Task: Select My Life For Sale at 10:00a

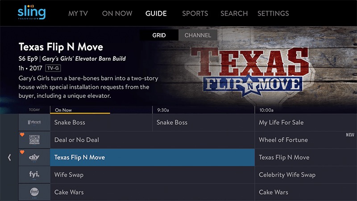Action: tap(306, 122)
